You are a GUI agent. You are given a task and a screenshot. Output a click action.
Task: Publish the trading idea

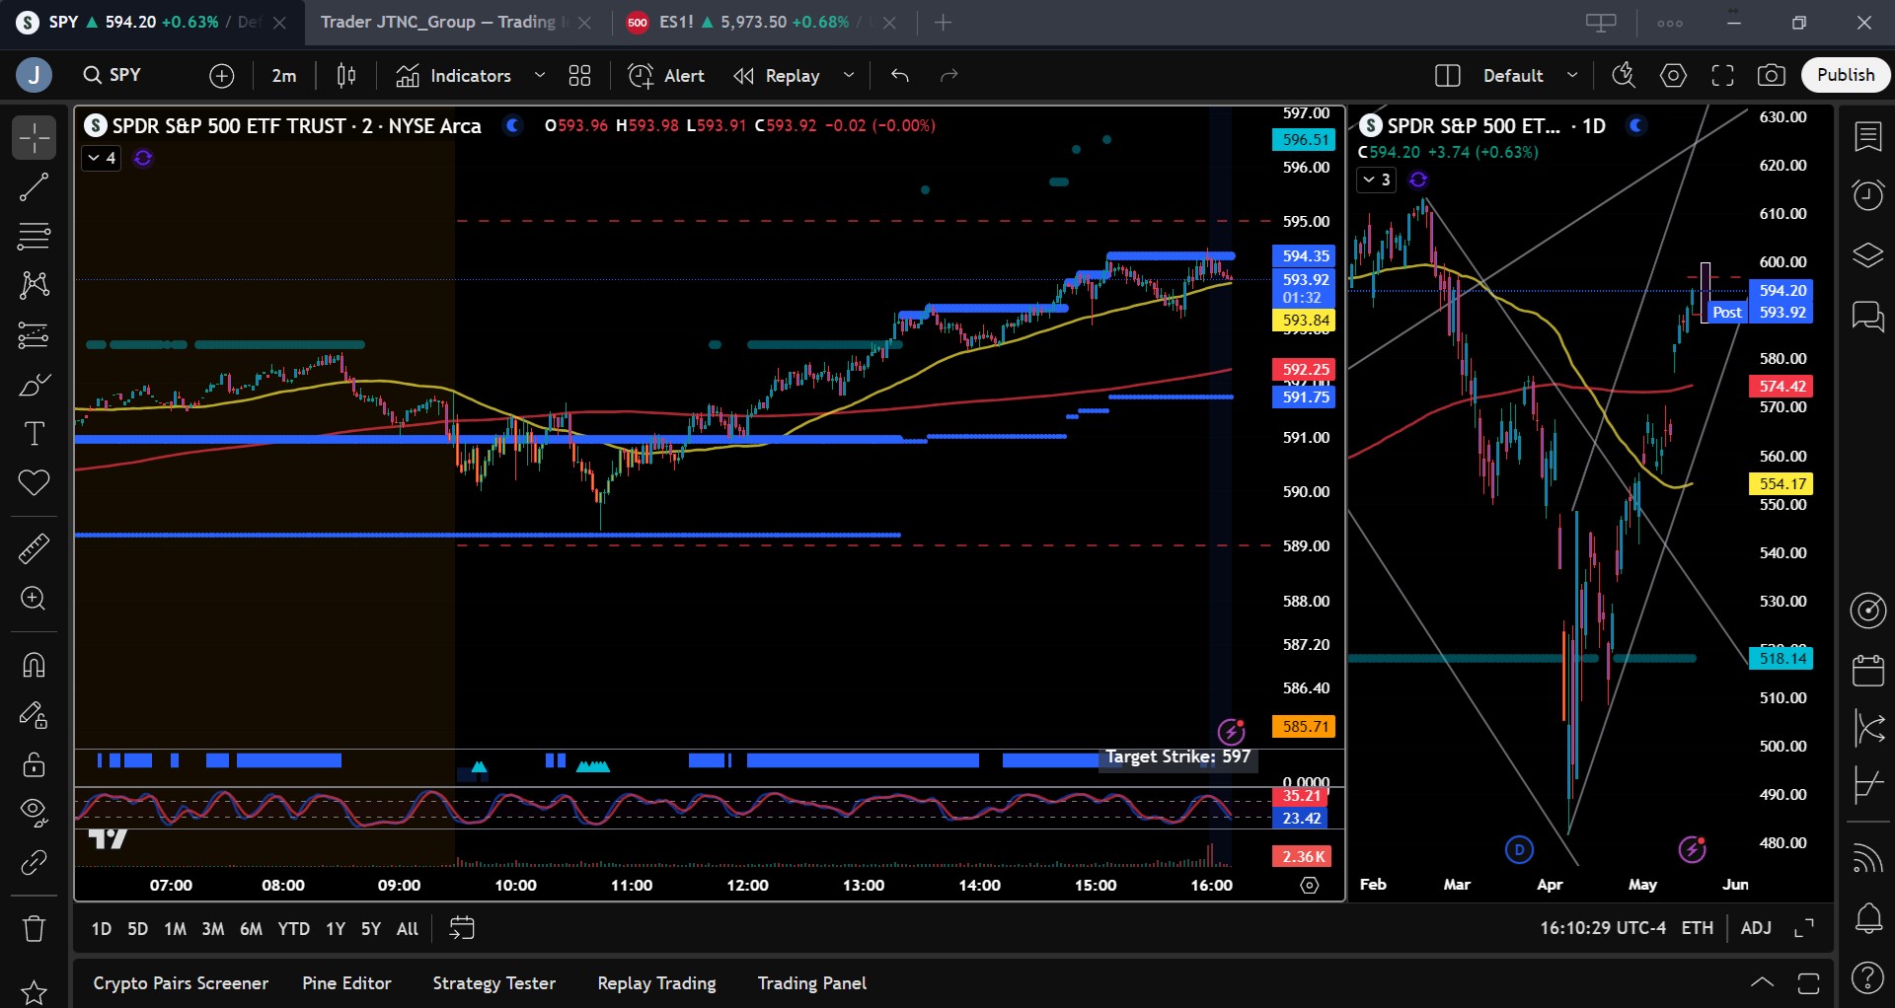point(1846,75)
